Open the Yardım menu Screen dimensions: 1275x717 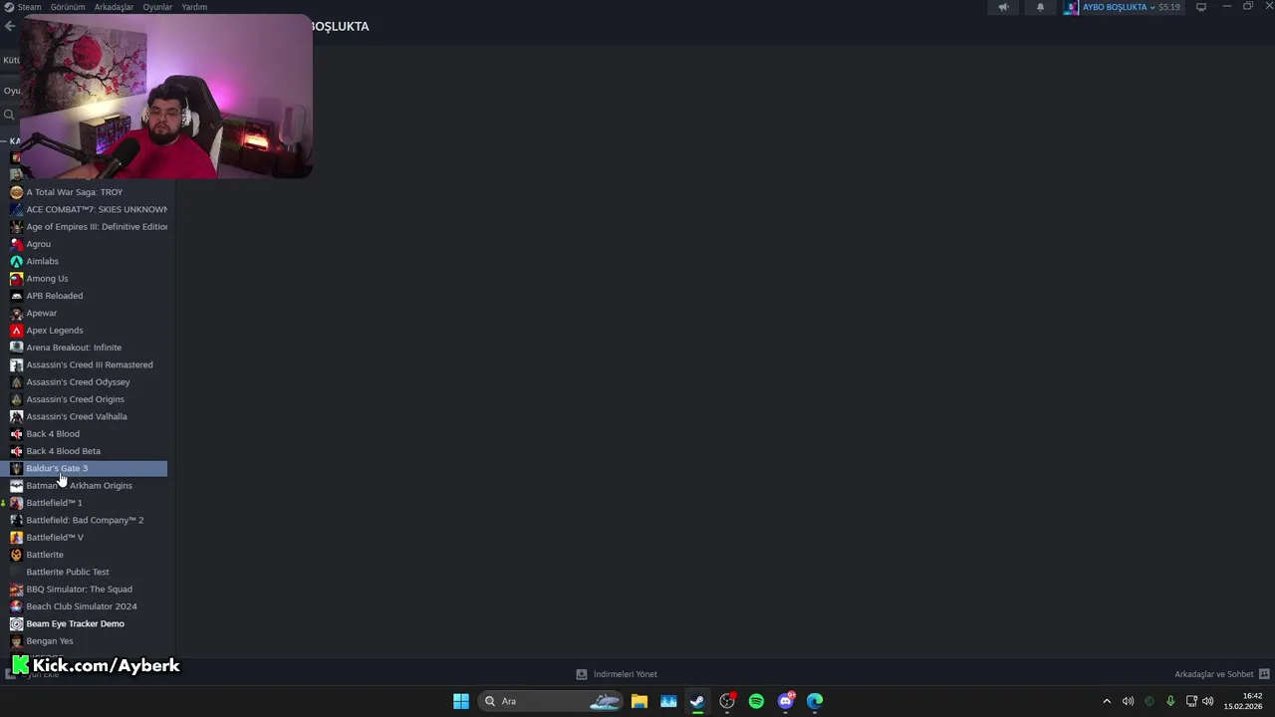click(x=194, y=7)
